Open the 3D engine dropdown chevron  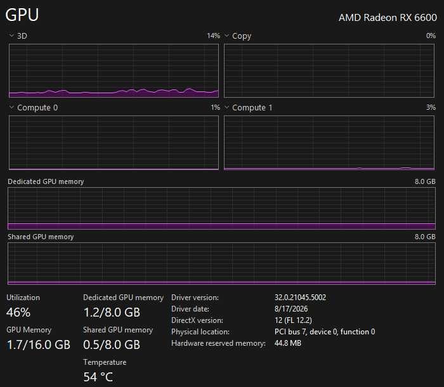click(11, 36)
